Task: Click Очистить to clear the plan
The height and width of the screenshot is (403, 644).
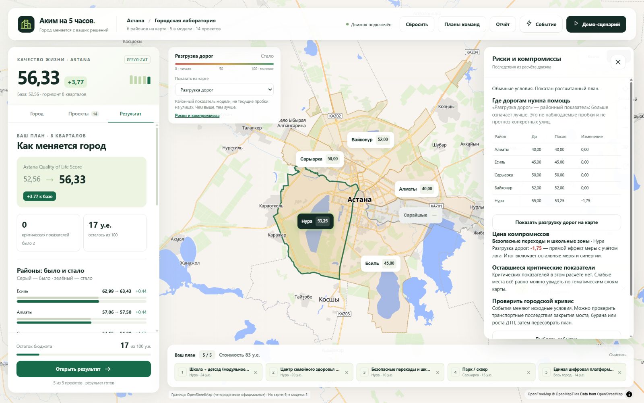Action: pos(617,355)
